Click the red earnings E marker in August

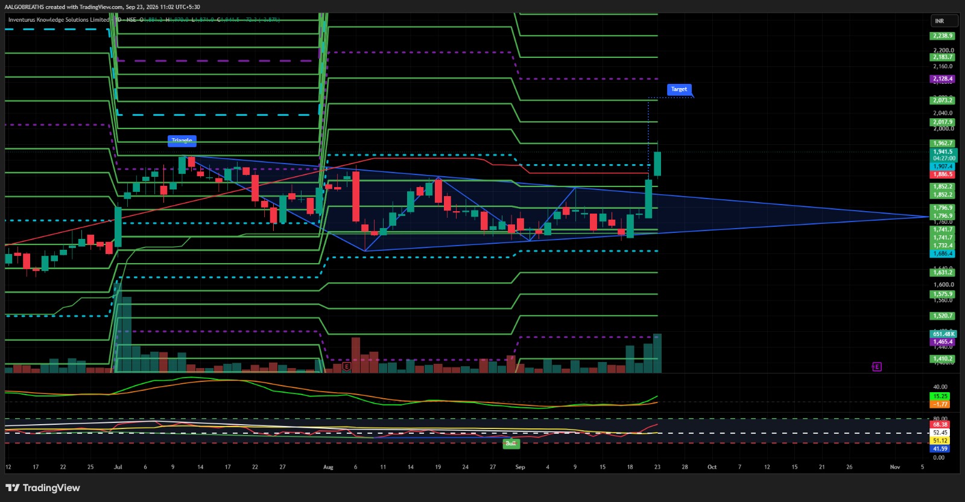[x=347, y=366]
